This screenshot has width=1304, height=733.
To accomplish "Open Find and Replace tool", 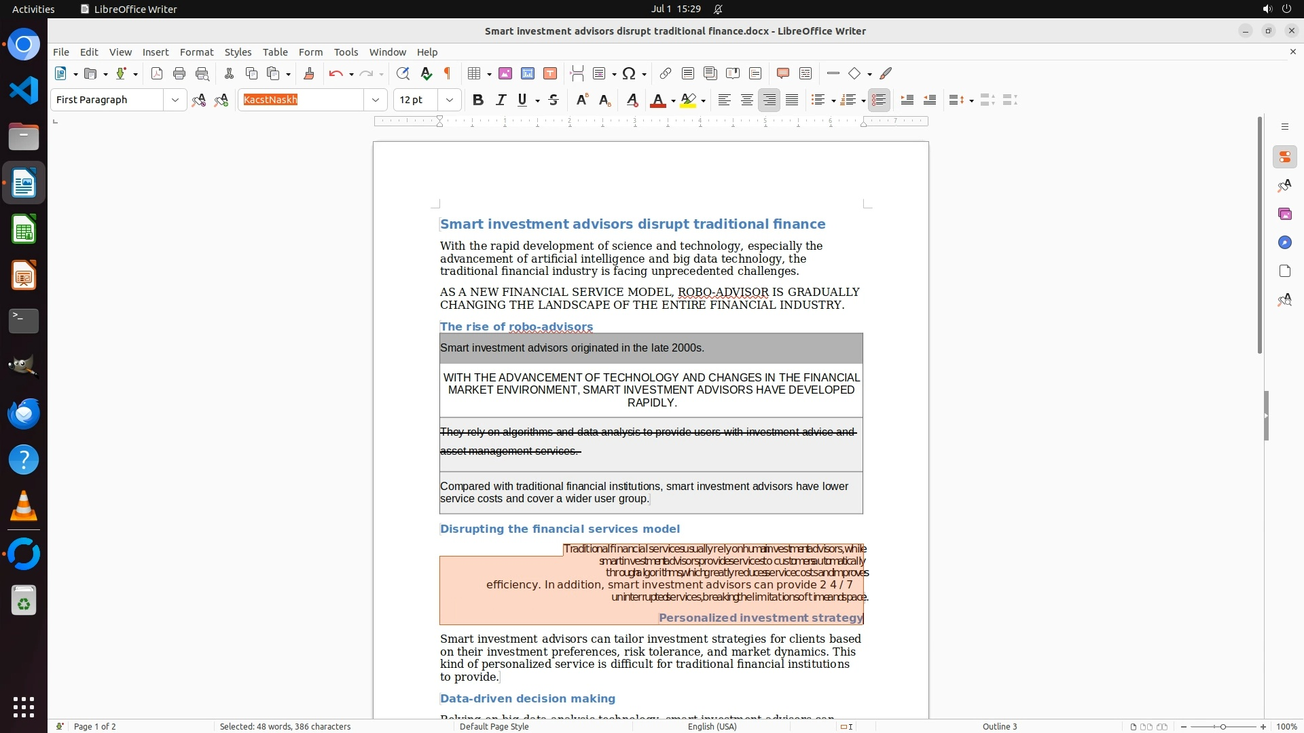I will pyautogui.click(x=403, y=74).
